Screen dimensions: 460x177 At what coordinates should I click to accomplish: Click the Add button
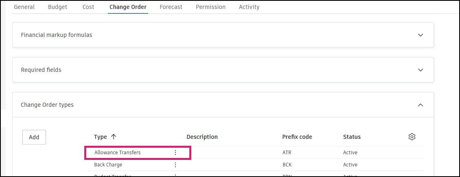[34, 137]
